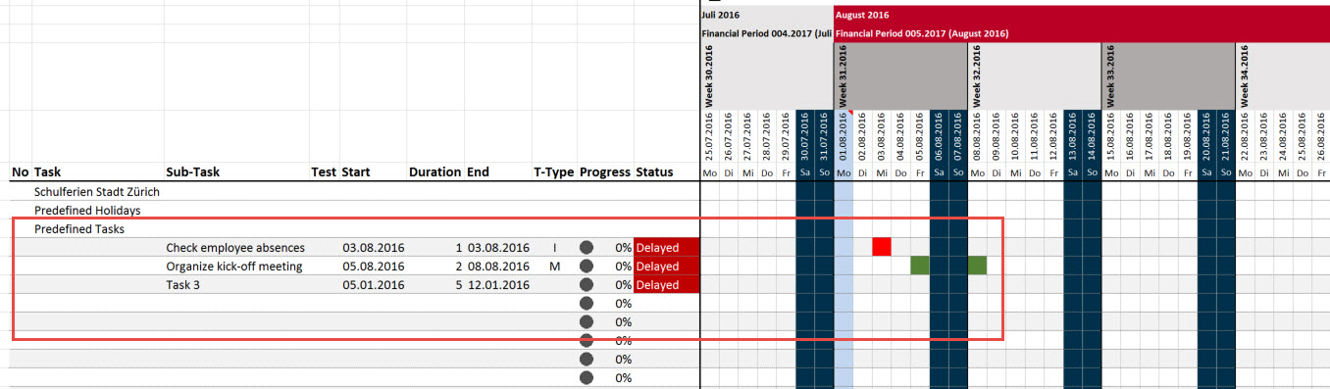Click the red Gantt bar on 03.08.2016
This screenshot has height=389, width=1330.
tap(881, 247)
